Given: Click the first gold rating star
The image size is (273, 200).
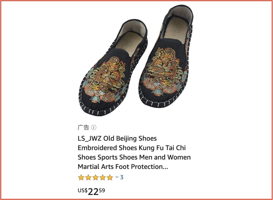Looking at the screenshot, I should click(81, 177).
